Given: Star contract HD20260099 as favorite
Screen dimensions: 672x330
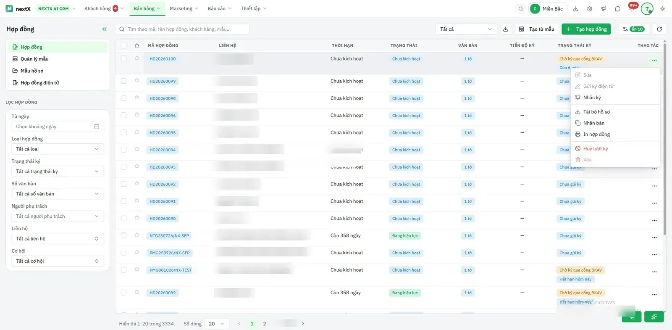Looking at the screenshot, I should (137, 81).
